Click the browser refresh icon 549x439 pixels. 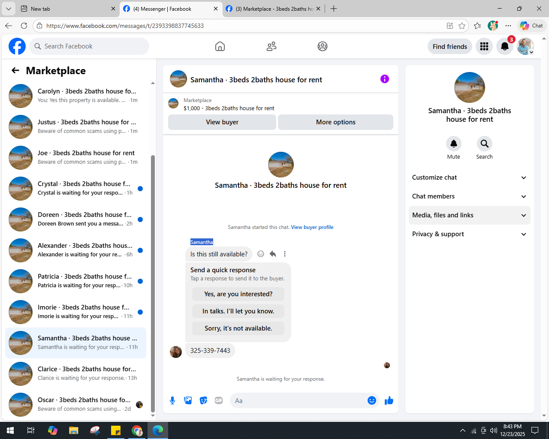[x=24, y=26]
